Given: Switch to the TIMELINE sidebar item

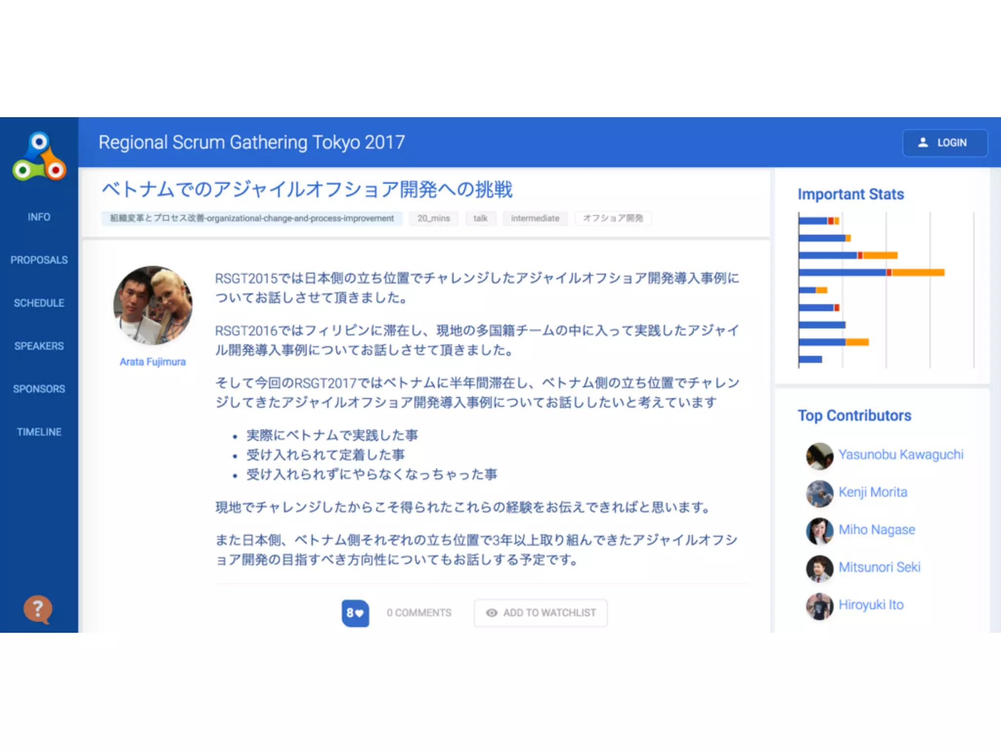Looking at the screenshot, I should point(39,432).
